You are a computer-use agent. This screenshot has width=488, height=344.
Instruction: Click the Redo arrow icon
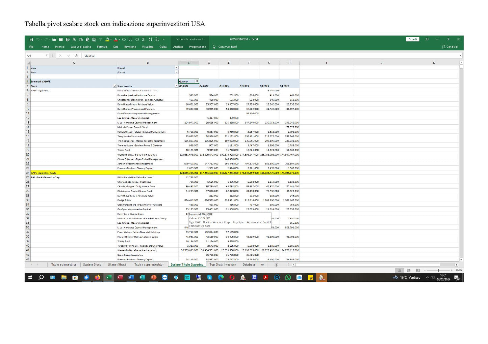coord(46,39)
